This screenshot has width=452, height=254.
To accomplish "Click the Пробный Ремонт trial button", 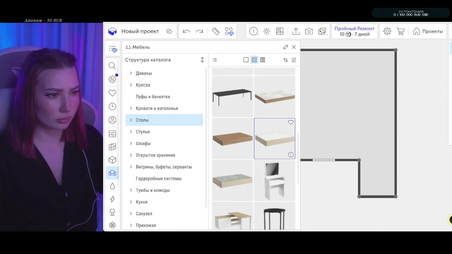I will point(355,31).
